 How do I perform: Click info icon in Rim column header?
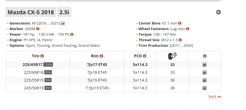101,56
